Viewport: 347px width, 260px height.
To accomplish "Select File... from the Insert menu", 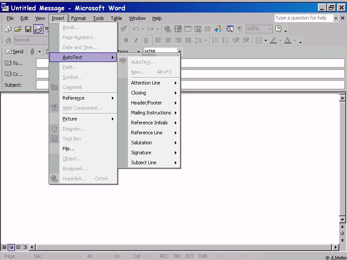I will (x=69, y=149).
